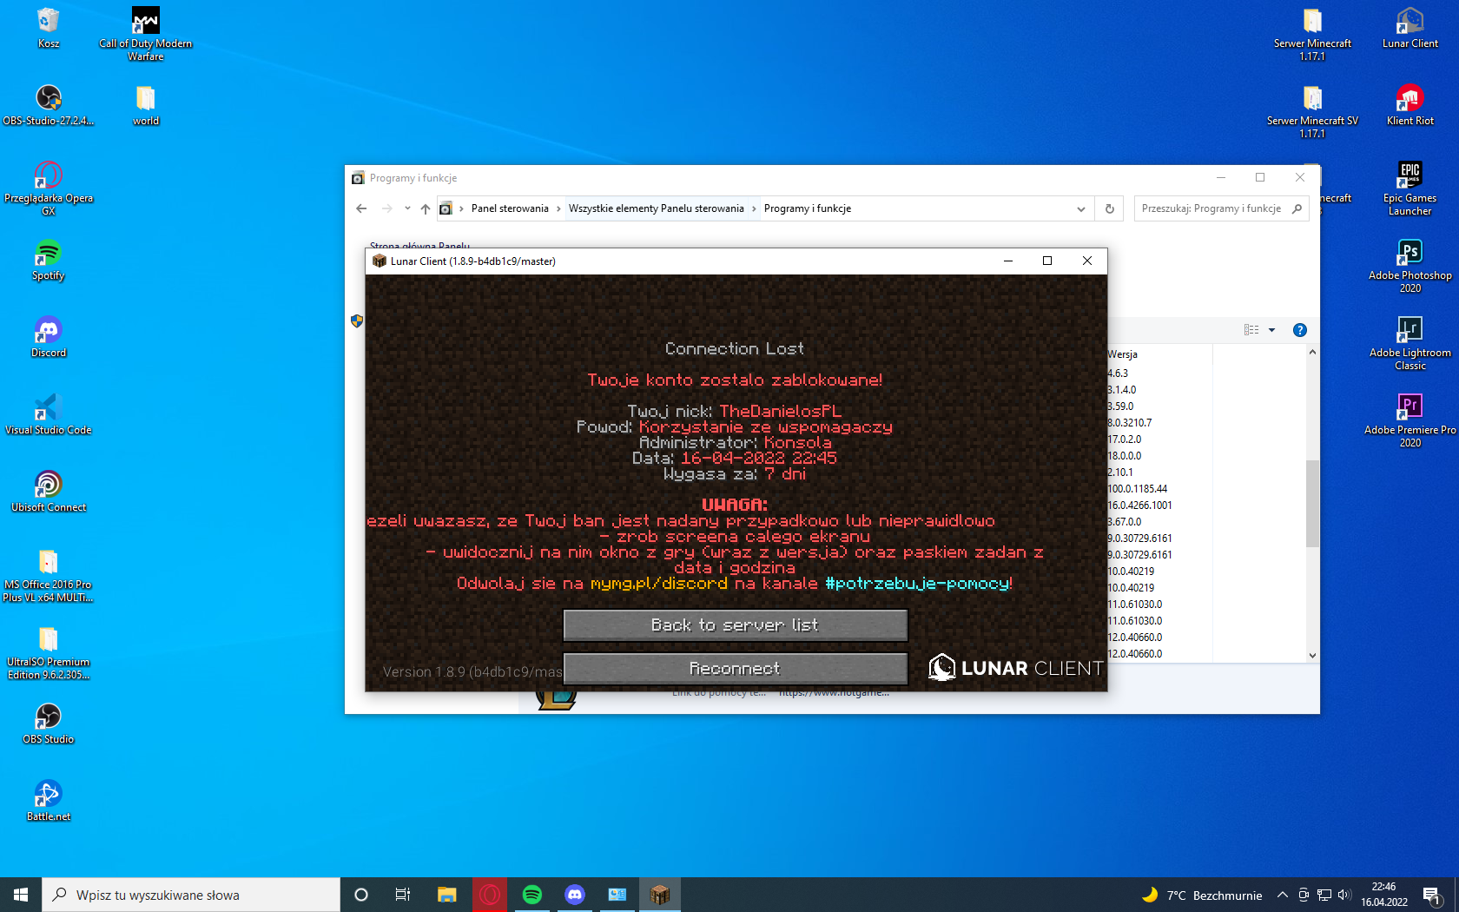Open Adobe Lightroom Classic shortcut
Image resolution: width=1459 pixels, height=912 pixels.
point(1410,343)
